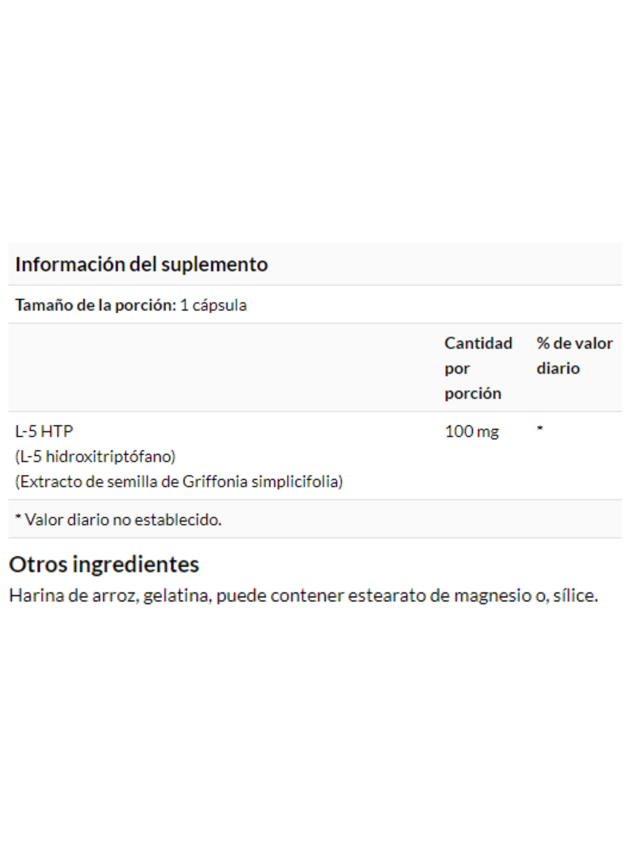Select the 'L-5 HTP' ingredient name
Image resolution: width=628 pixels, height=849 pixels.
point(44,431)
